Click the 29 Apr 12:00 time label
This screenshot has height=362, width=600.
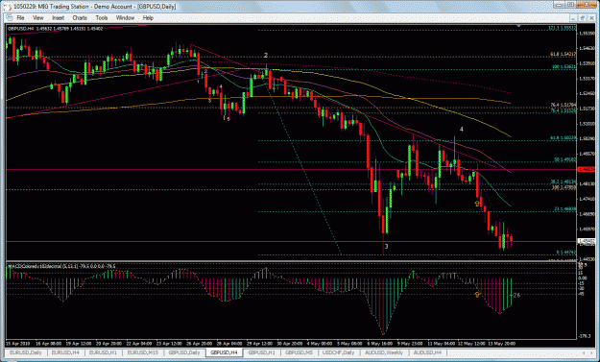pos(259,344)
